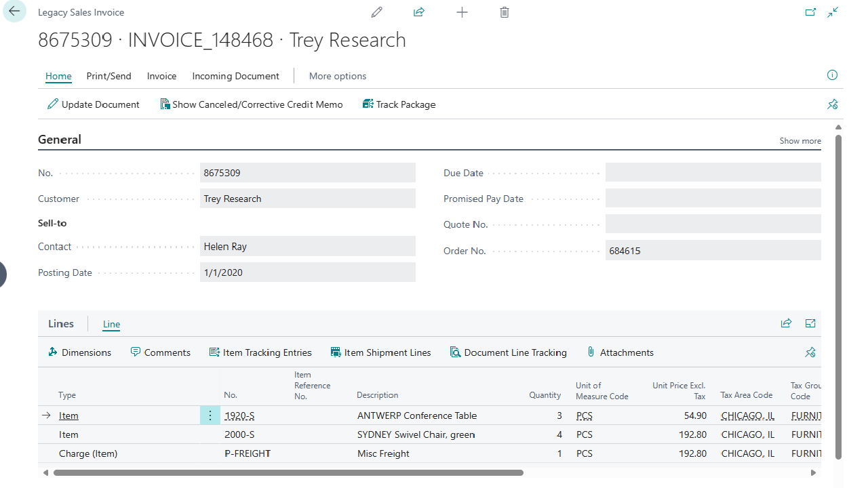The width and height of the screenshot is (868, 488).
Task: Follow the 1920-S item number link
Action: pos(239,415)
